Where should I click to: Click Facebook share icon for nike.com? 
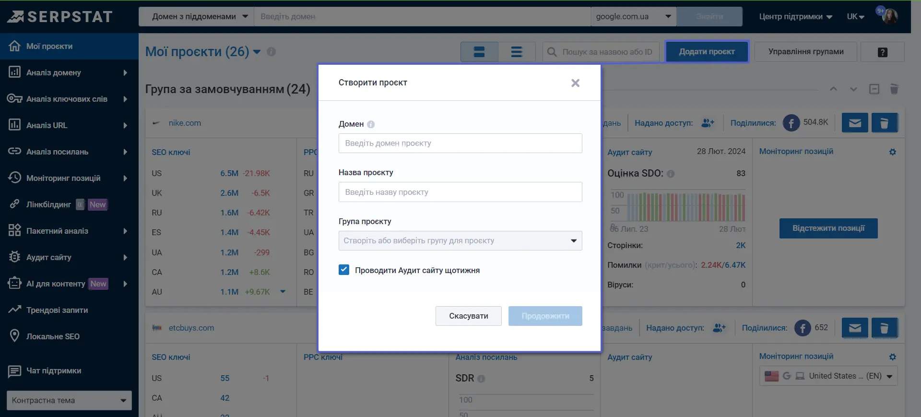click(x=791, y=123)
